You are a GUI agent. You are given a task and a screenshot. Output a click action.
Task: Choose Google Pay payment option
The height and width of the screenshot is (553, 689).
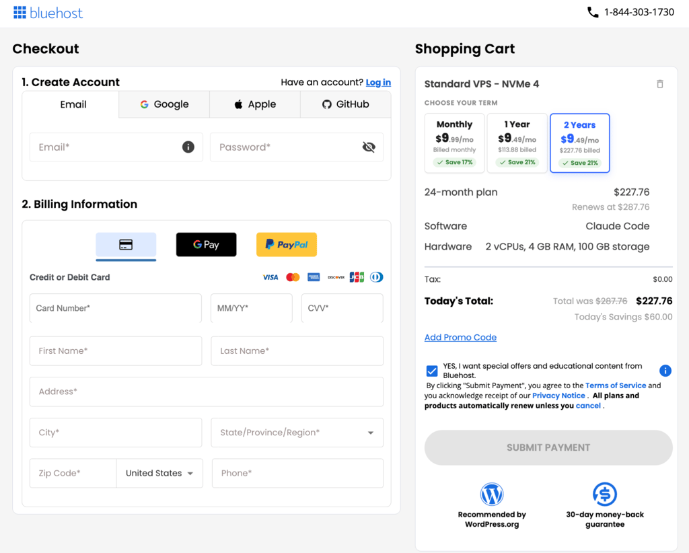(206, 245)
